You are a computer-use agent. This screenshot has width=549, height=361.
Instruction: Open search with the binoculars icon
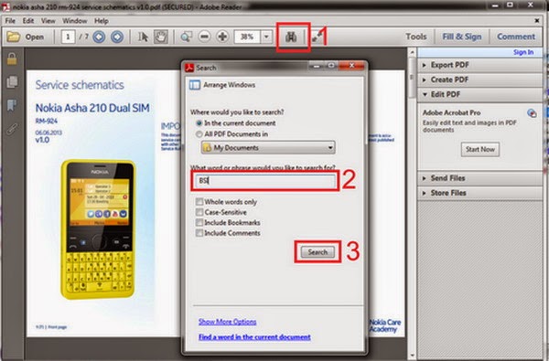[x=291, y=37]
